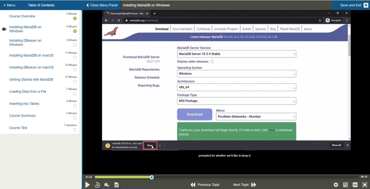Click release link 10.5.4
Viewport: 370px width, 189px height.
pyautogui.click(x=228, y=37)
